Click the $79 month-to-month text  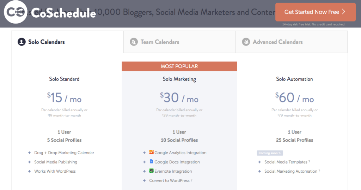tap(294, 115)
